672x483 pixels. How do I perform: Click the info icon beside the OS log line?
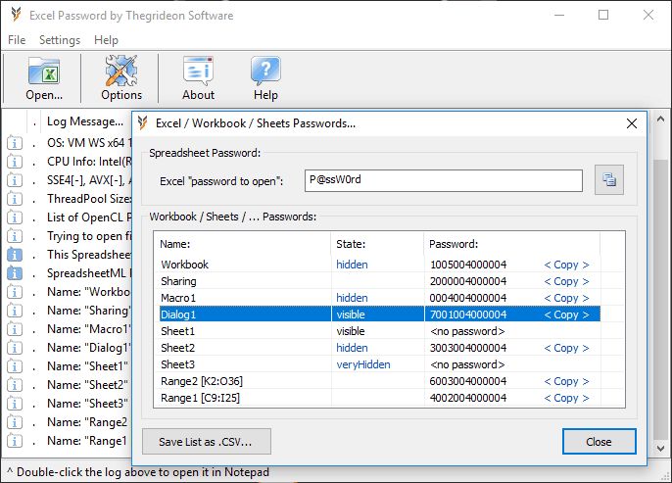15,143
